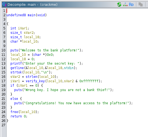Click the gray copy icon

(141, 4)
